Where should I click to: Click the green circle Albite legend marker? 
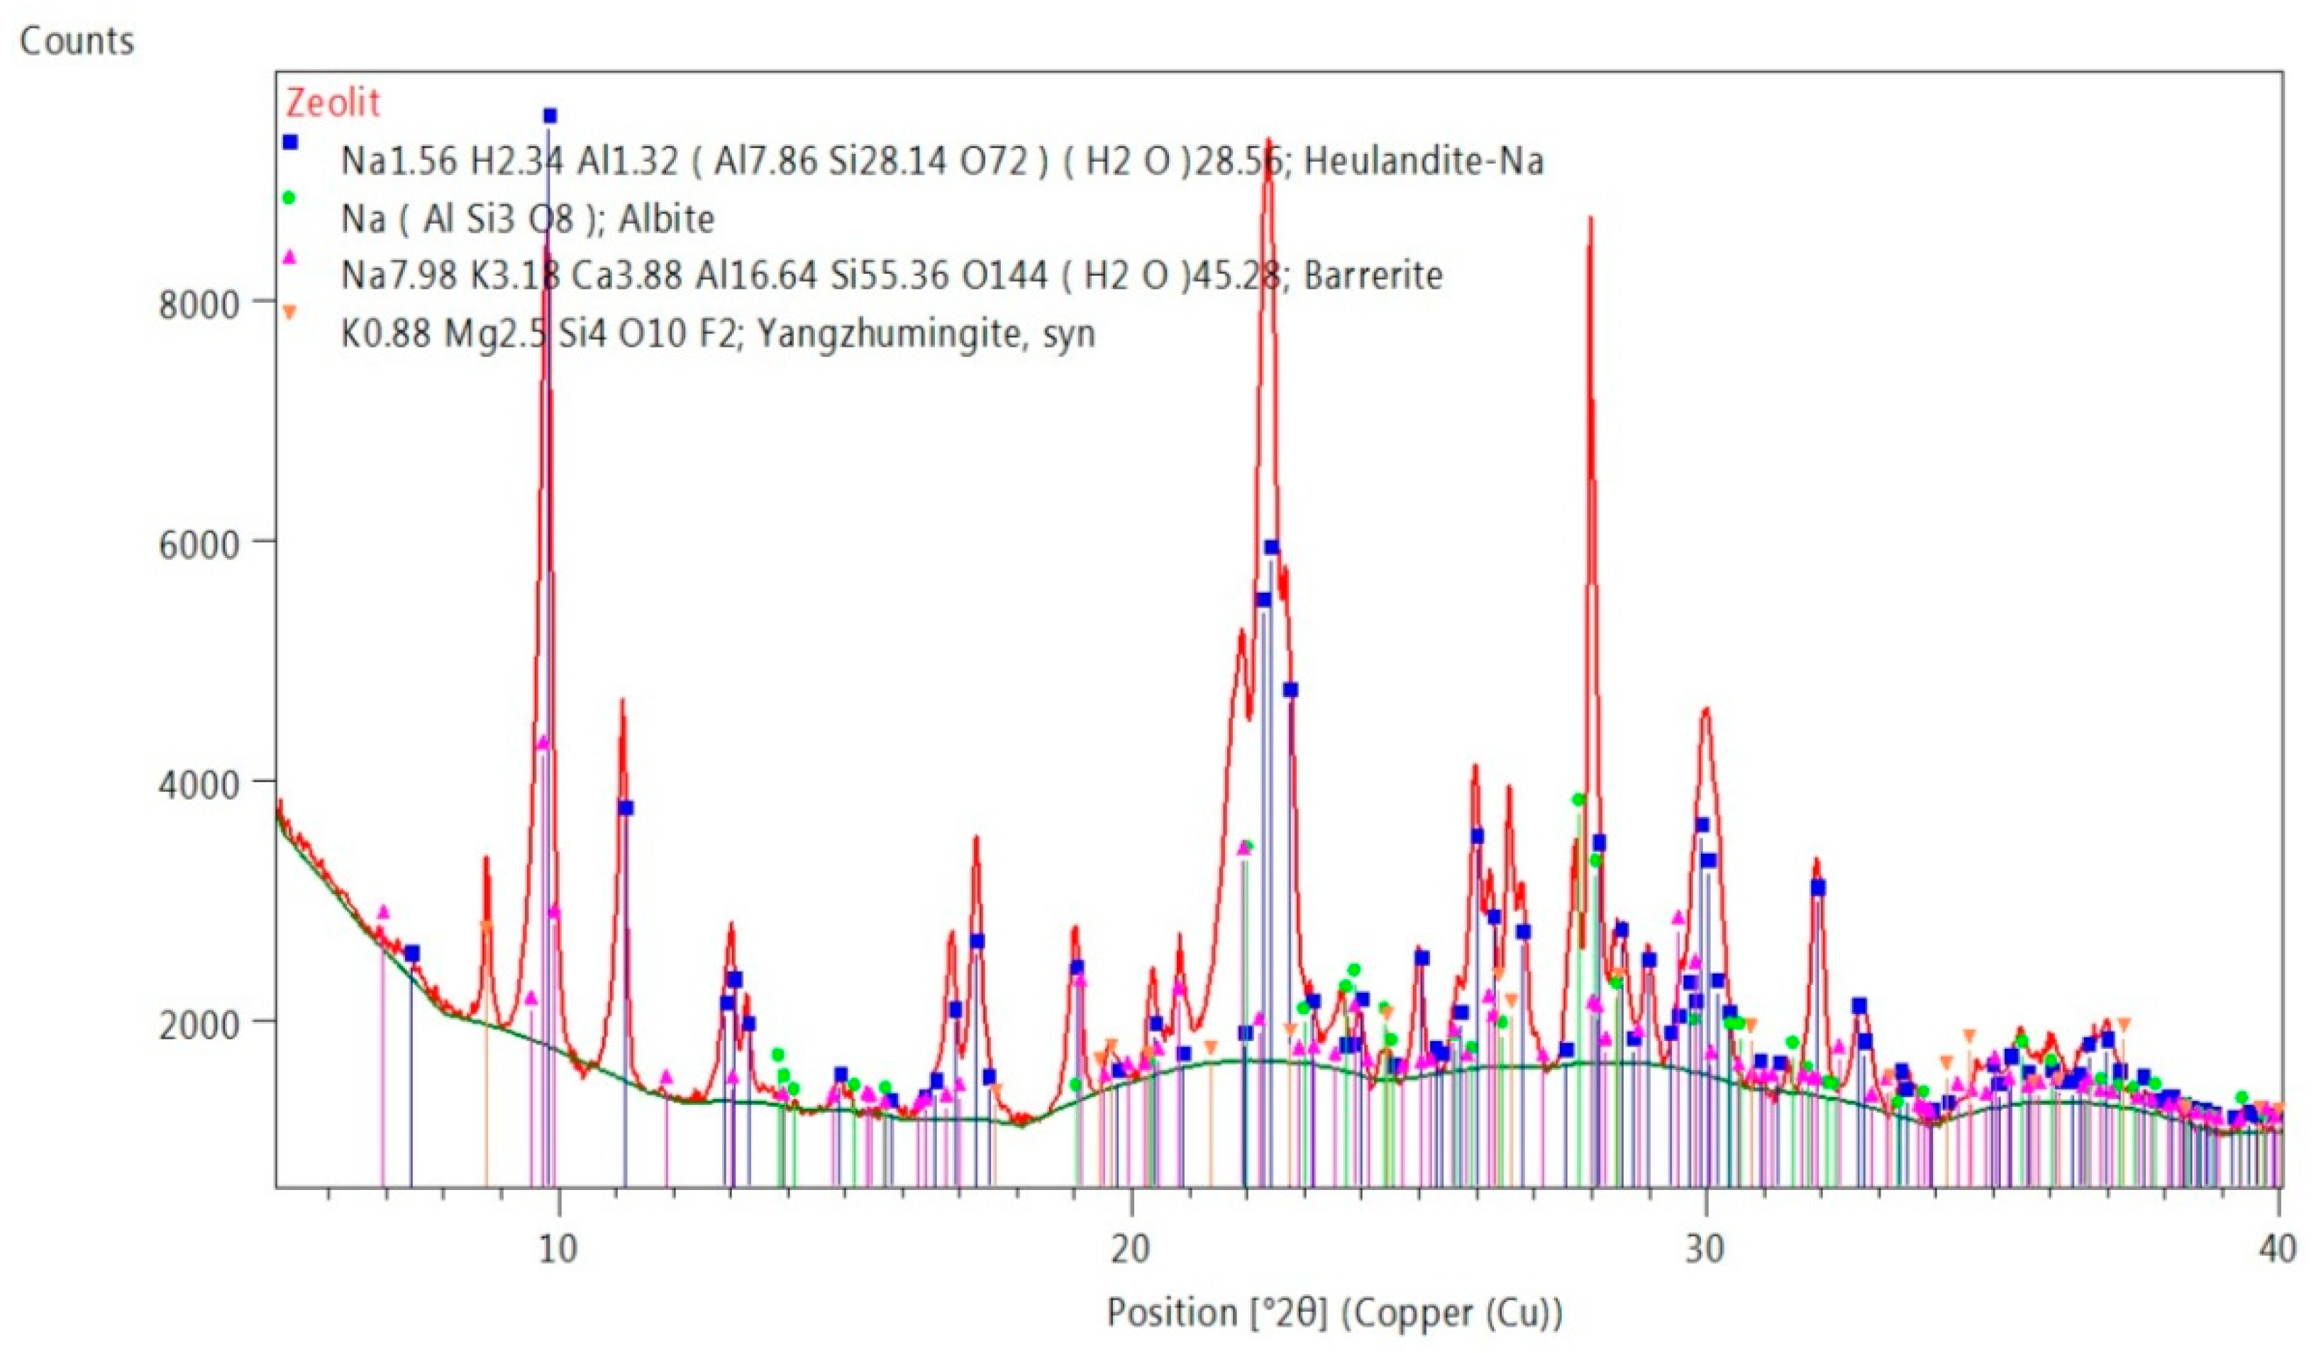[289, 199]
